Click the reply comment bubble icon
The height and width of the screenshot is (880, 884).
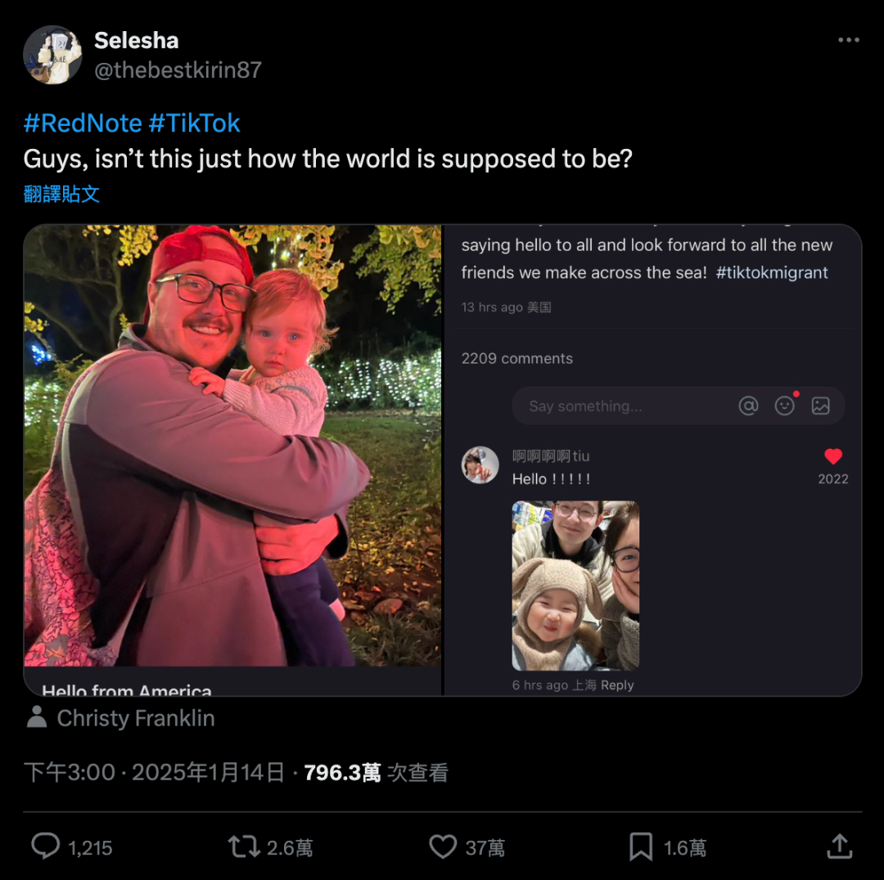45,846
